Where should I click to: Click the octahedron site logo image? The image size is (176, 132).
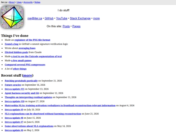click(12, 17)
